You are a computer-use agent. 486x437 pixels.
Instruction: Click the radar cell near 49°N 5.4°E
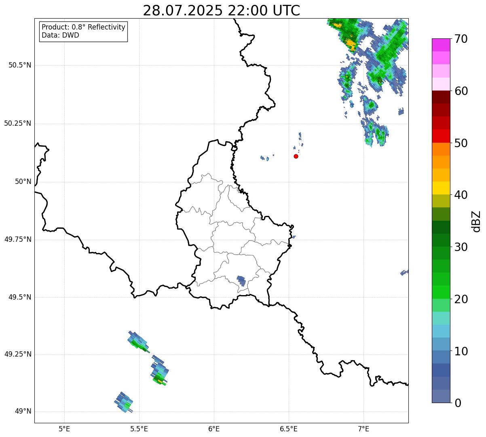click(x=123, y=402)
